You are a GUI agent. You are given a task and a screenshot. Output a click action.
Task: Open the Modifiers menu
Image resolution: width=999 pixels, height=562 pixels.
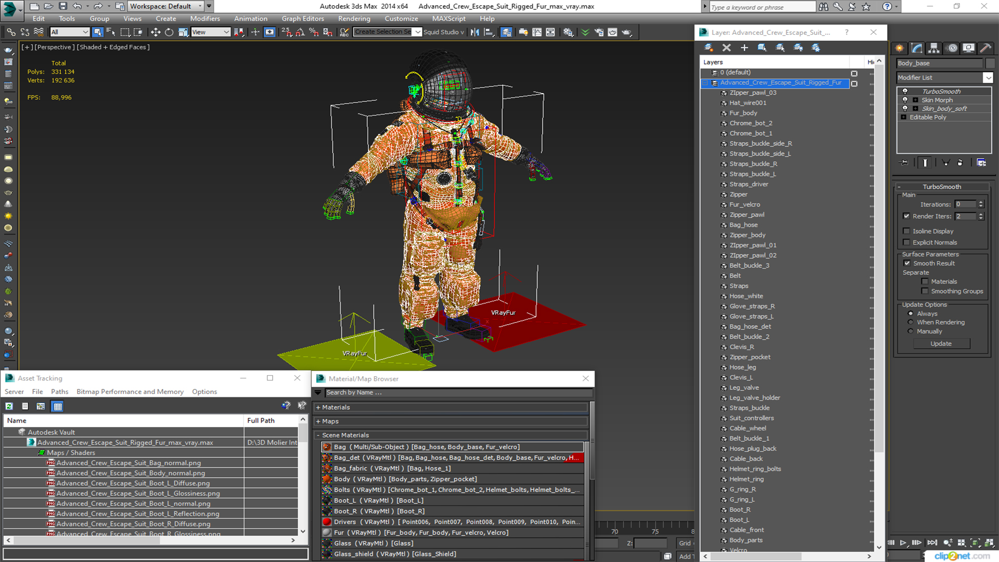click(x=205, y=19)
